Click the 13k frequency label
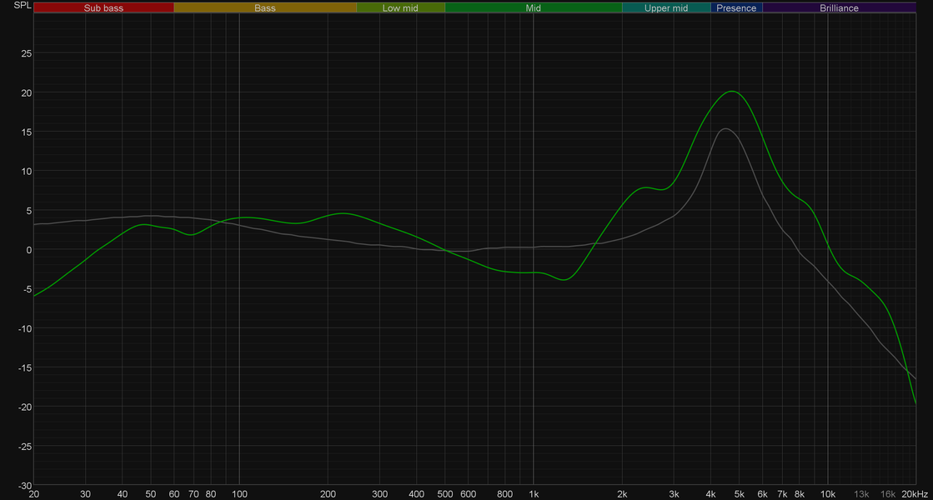 tap(861, 494)
